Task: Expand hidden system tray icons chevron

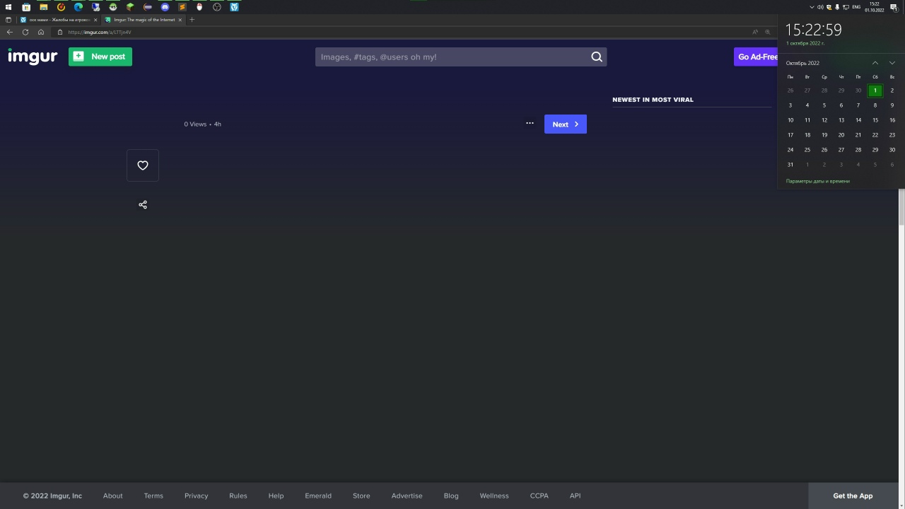Action: pyautogui.click(x=812, y=7)
